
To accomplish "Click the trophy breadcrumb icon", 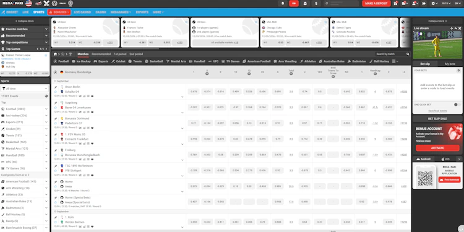I will tap(70, 54).
